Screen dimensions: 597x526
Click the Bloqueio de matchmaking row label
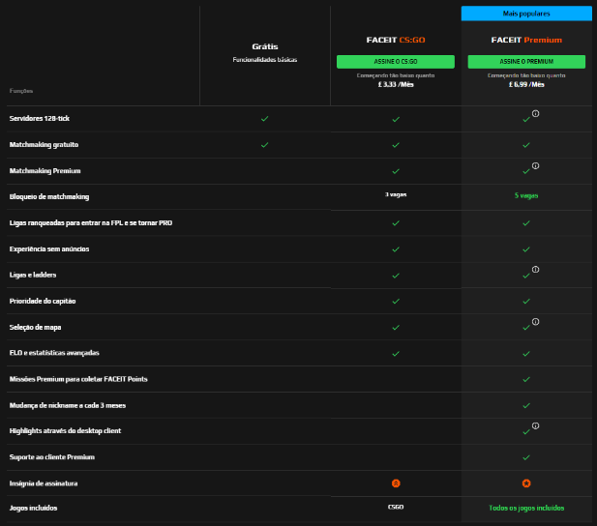point(49,197)
